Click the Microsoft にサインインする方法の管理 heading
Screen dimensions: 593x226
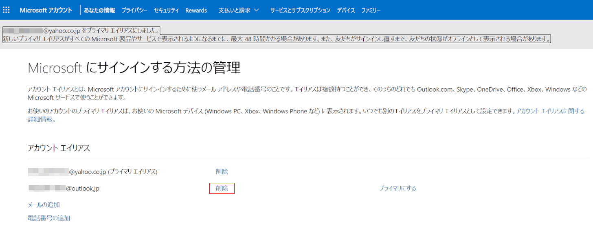134,68
